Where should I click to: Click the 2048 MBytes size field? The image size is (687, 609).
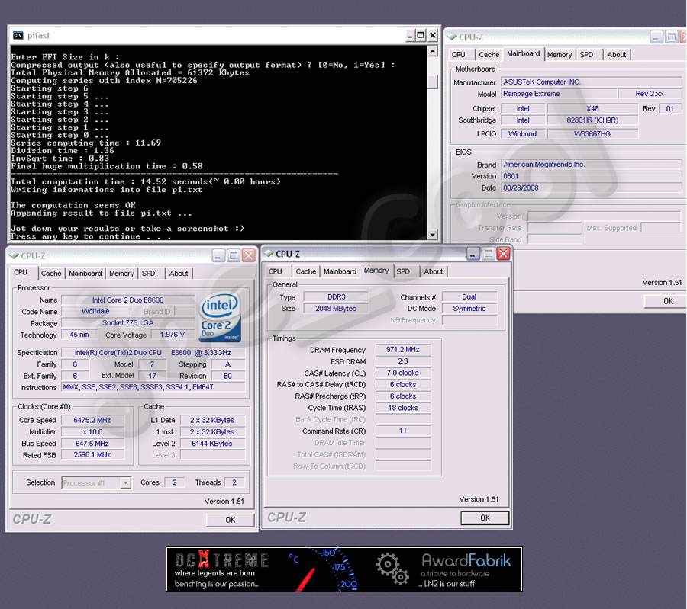pyautogui.click(x=336, y=309)
